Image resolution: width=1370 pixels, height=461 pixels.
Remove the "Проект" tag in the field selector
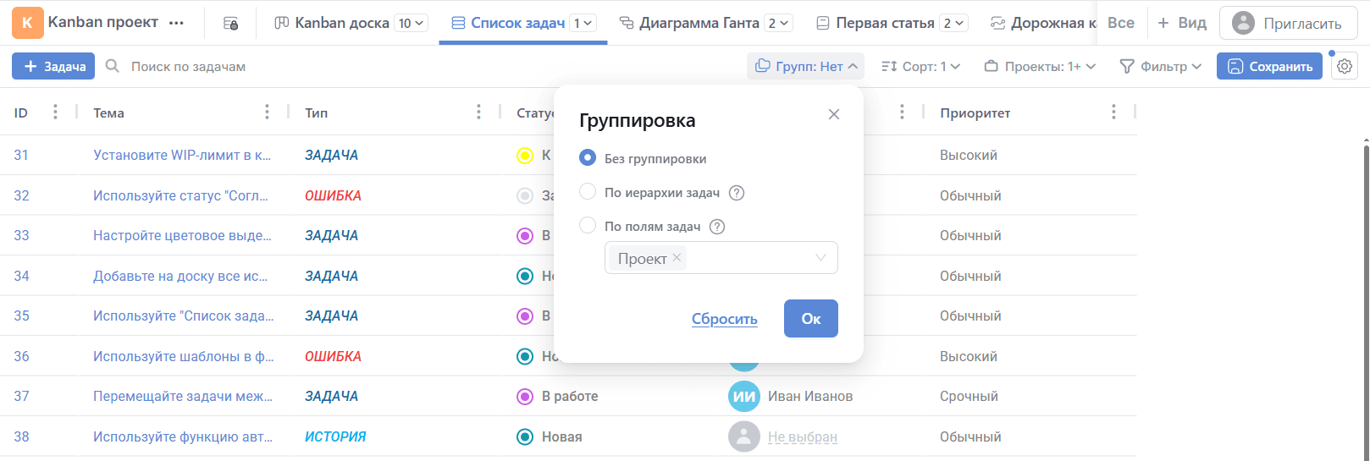(677, 258)
